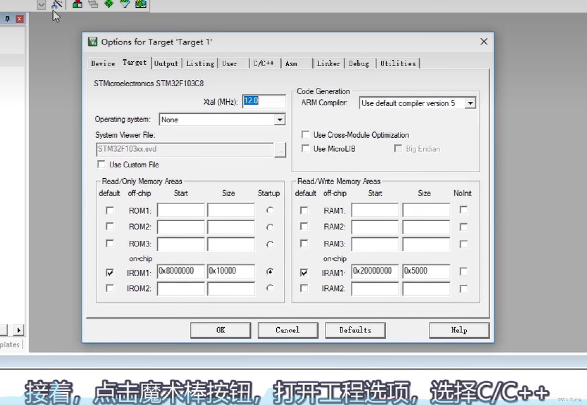Expand the ARM Compiler version dropdown
The width and height of the screenshot is (587, 405).
(470, 103)
